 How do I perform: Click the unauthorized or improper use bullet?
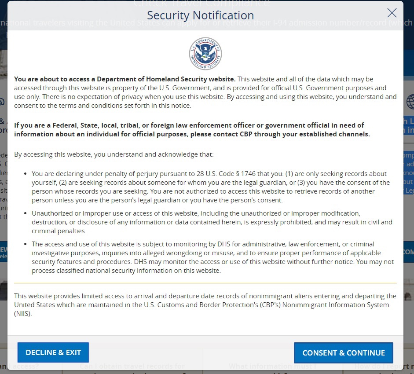point(211,222)
